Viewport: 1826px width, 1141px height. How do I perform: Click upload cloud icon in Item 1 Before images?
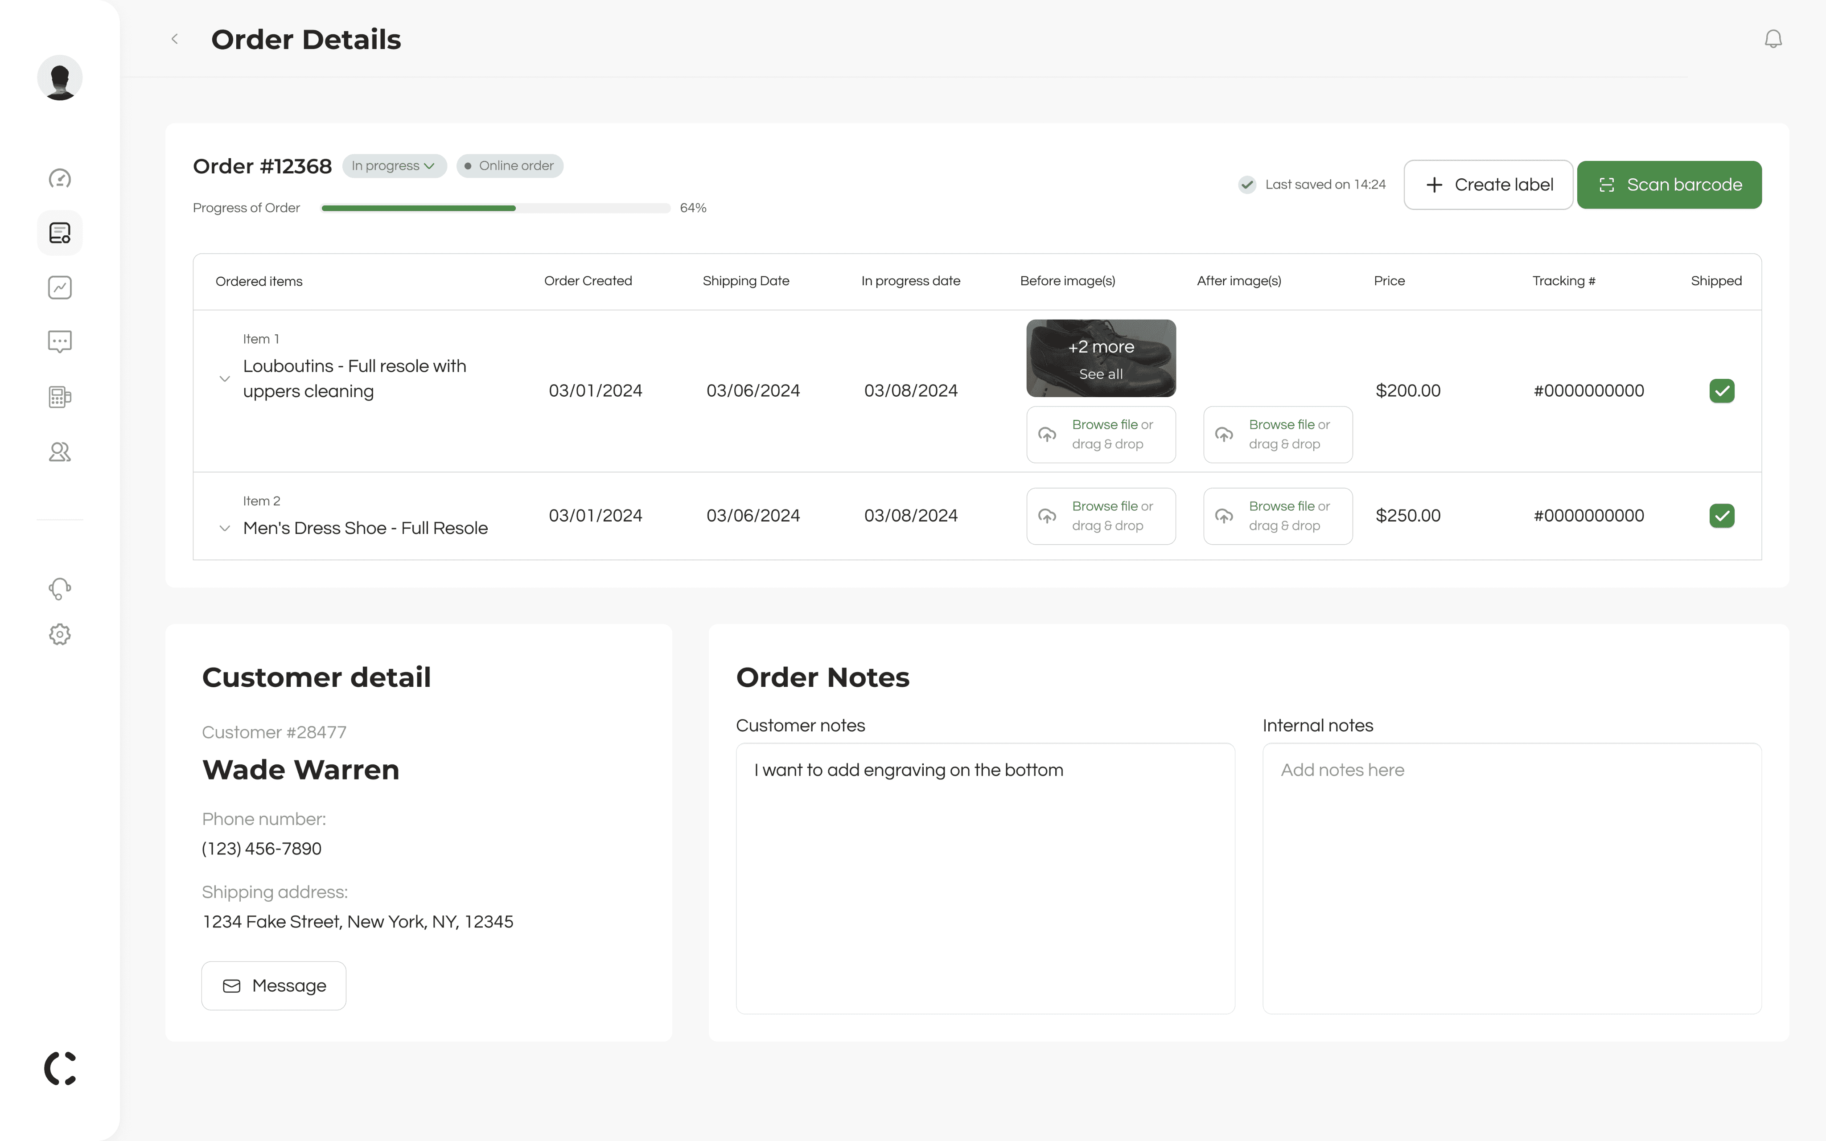click(1047, 435)
